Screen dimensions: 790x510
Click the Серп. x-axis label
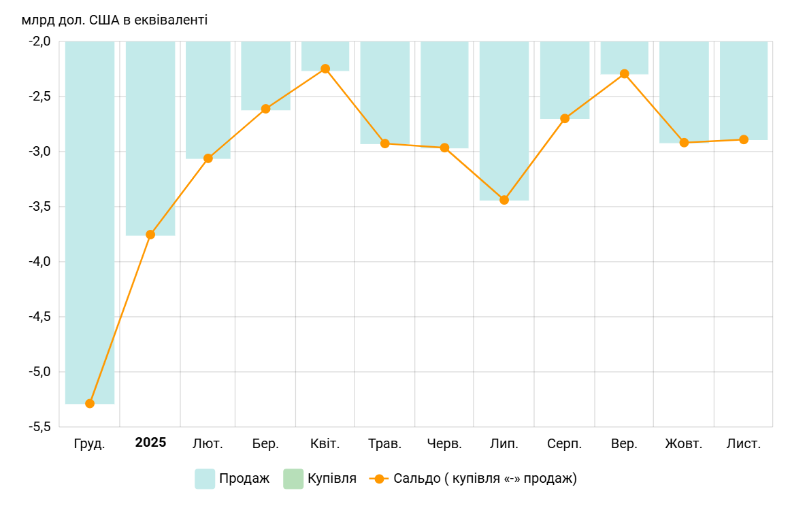[564, 444]
